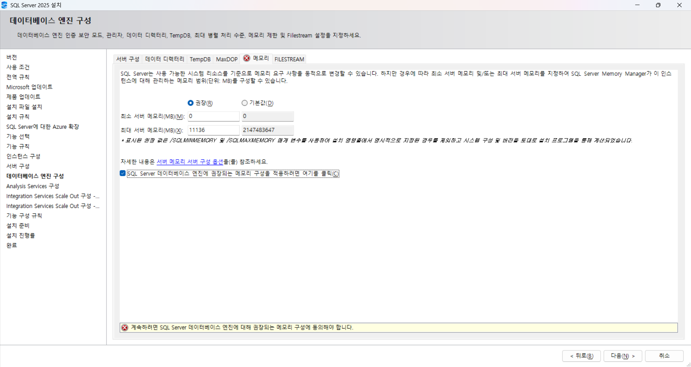The image size is (691, 367).
Task: Click the Microsoft 업데이트 step
Action: pyautogui.click(x=30, y=87)
